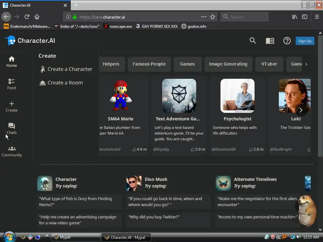The width and height of the screenshot is (323, 242).
Task: Open the SM64 Mario character card image
Action: point(121,96)
